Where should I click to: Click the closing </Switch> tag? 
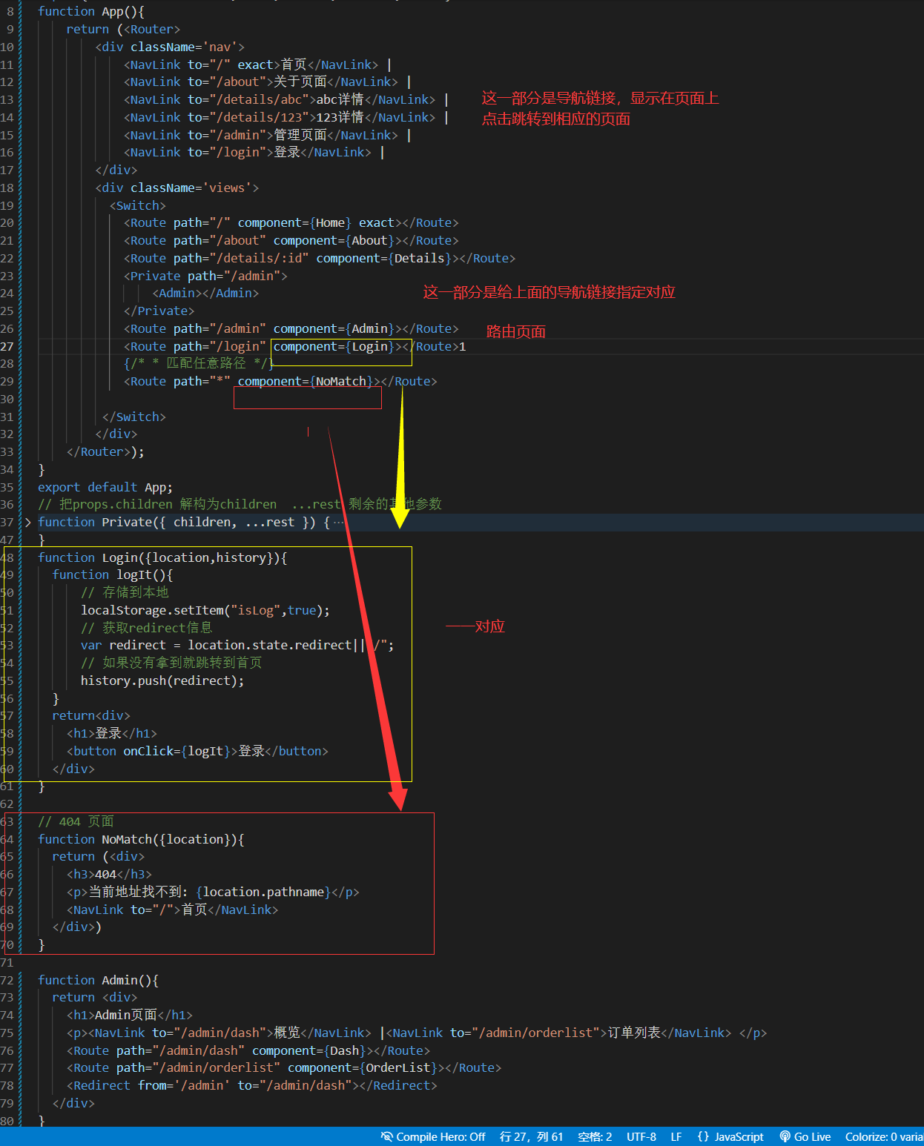134,417
